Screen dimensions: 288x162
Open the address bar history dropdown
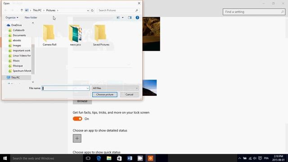point(88,10)
